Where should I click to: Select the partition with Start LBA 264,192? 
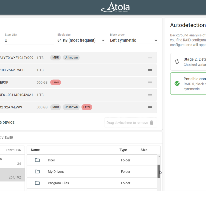click(x=12, y=175)
